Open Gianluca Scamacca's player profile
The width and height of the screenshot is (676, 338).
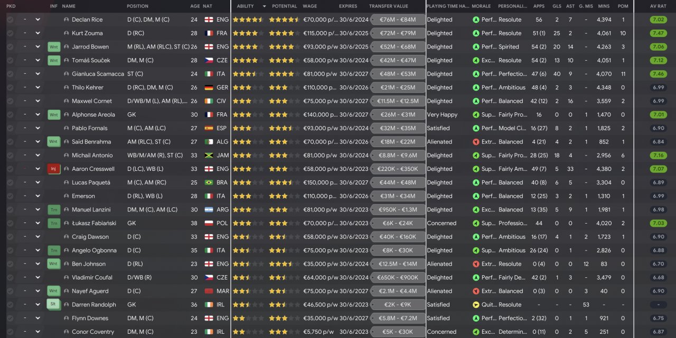point(98,74)
